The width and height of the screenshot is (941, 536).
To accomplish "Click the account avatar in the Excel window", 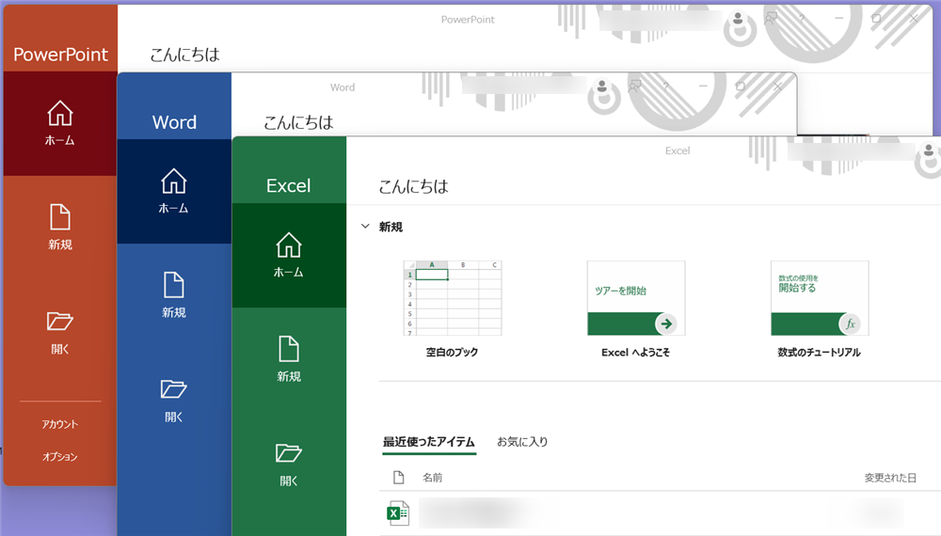I will click(x=929, y=150).
